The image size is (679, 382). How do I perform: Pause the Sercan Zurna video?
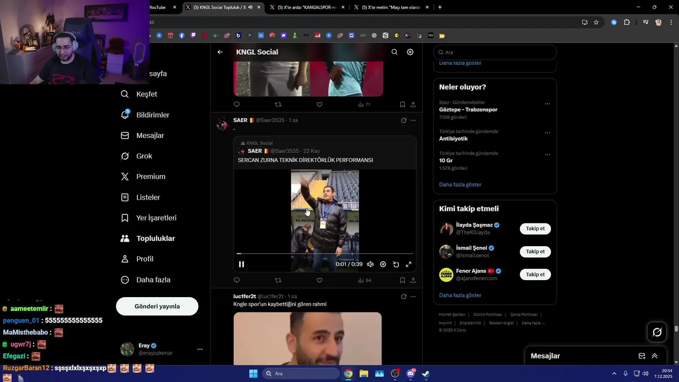[x=241, y=264]
